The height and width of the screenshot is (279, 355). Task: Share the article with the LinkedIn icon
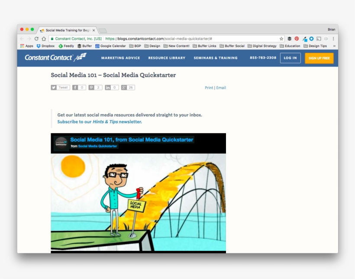point(108,87)
